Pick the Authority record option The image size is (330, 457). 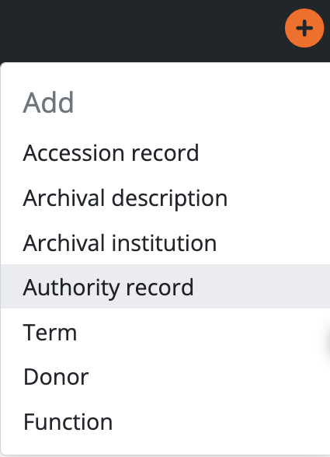point(165,287)
